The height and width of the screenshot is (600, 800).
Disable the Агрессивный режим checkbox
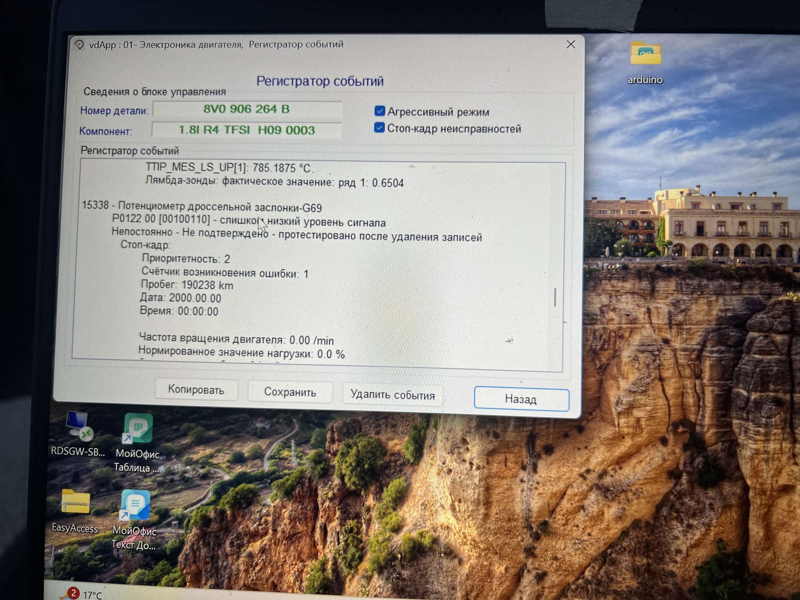click(x=379, y=111)
